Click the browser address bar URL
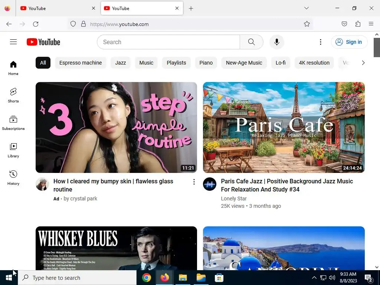Image resolution: width=380 pixels, height=285 pixels. pyautogui.click(x=119, y=24)
